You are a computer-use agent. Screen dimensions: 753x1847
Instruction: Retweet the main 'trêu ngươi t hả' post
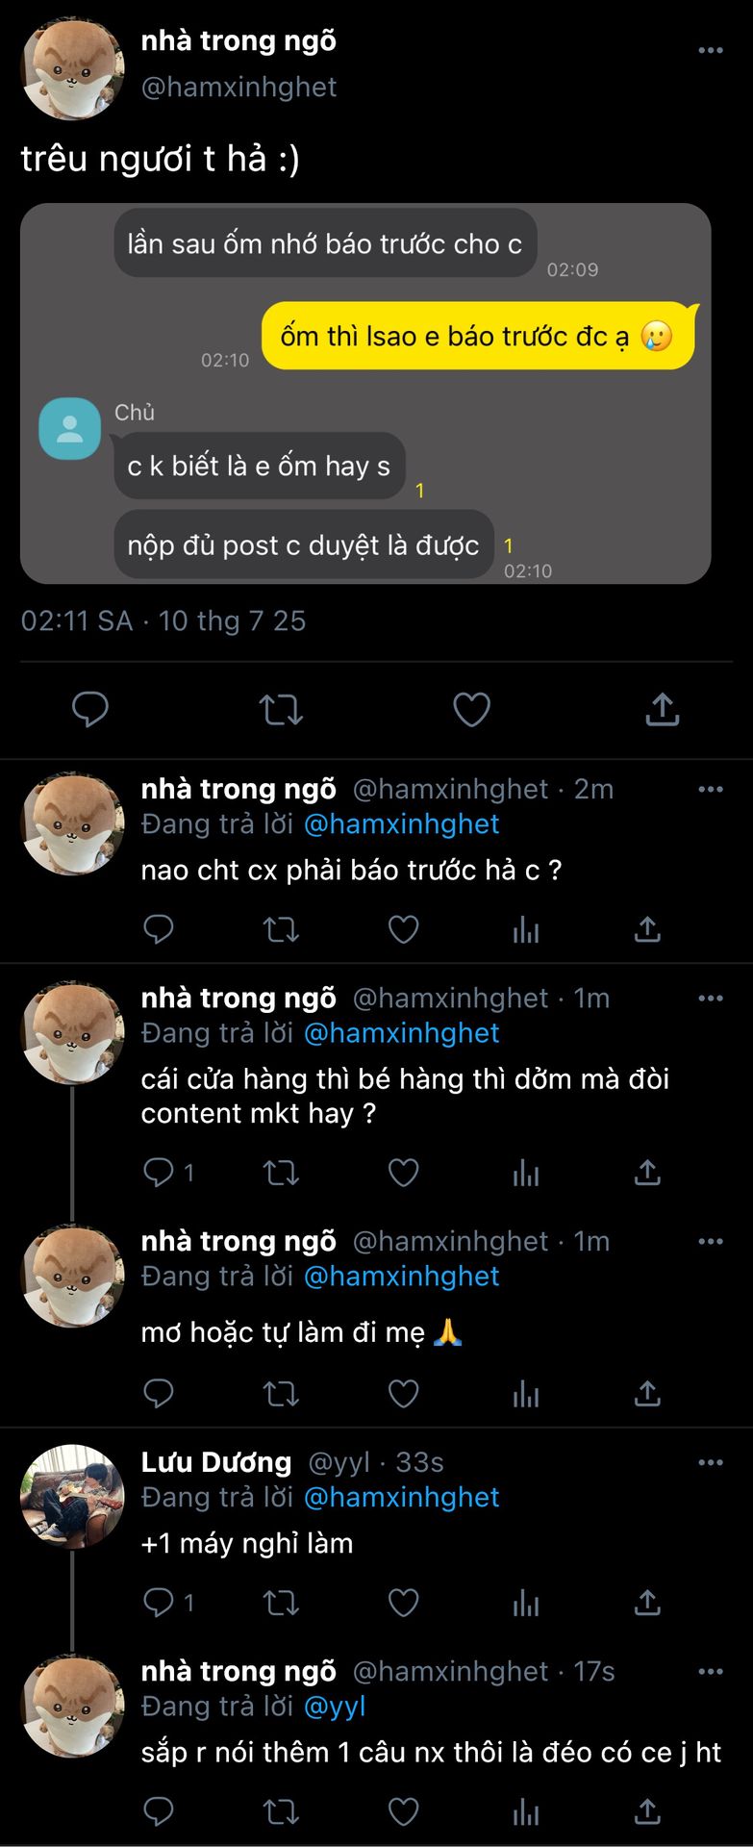(x=281, y=710)
